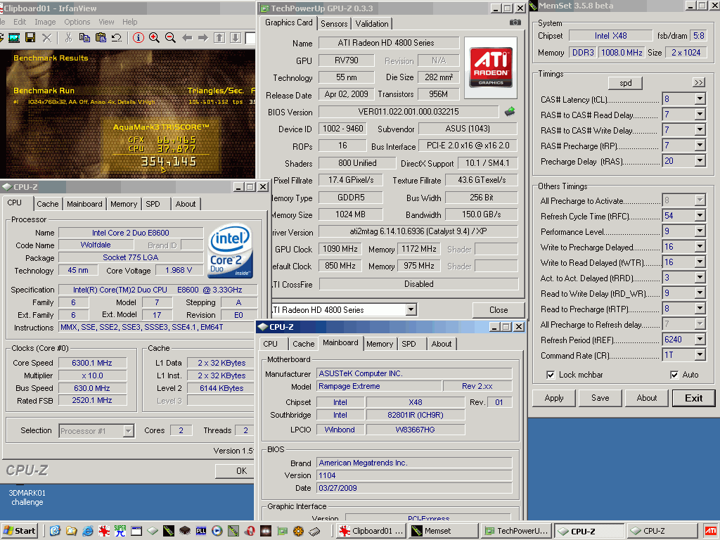Click the floppy disk Save icon in IrfanView

click(30, 38)
